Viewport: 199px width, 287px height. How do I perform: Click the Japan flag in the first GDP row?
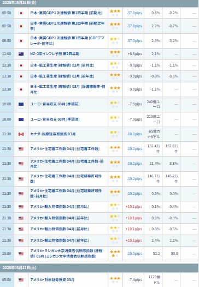[x=21, y=13]
